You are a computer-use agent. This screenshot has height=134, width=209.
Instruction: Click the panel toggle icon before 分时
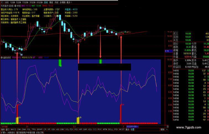2,2
